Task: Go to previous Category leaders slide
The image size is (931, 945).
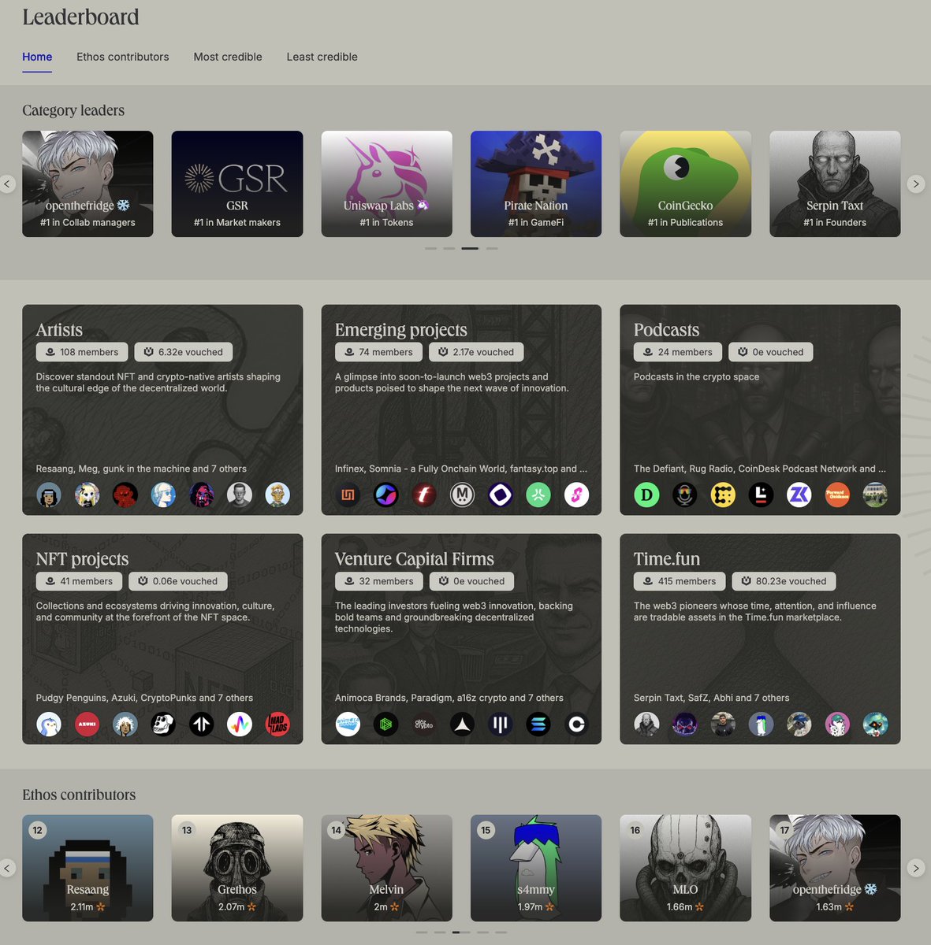Action: pos(7,184)
